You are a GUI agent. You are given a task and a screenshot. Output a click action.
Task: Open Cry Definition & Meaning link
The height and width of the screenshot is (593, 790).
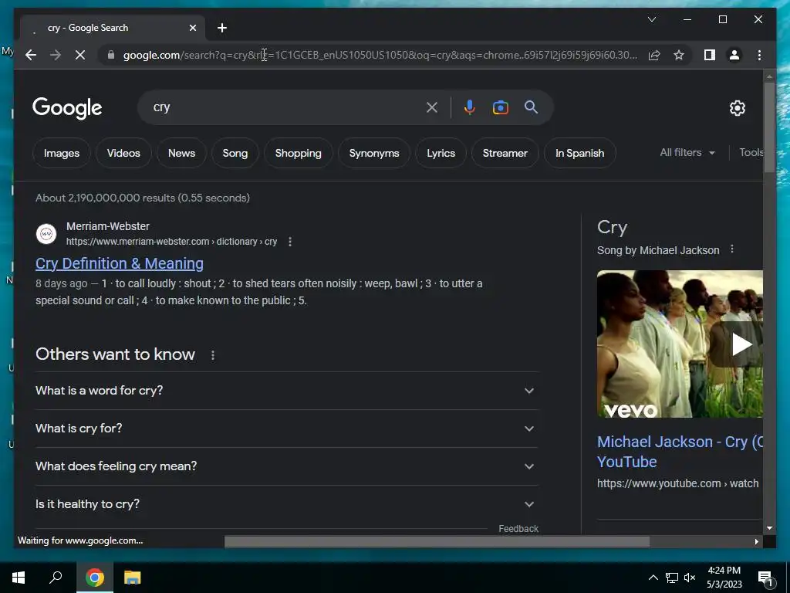(x=120, y=263)
